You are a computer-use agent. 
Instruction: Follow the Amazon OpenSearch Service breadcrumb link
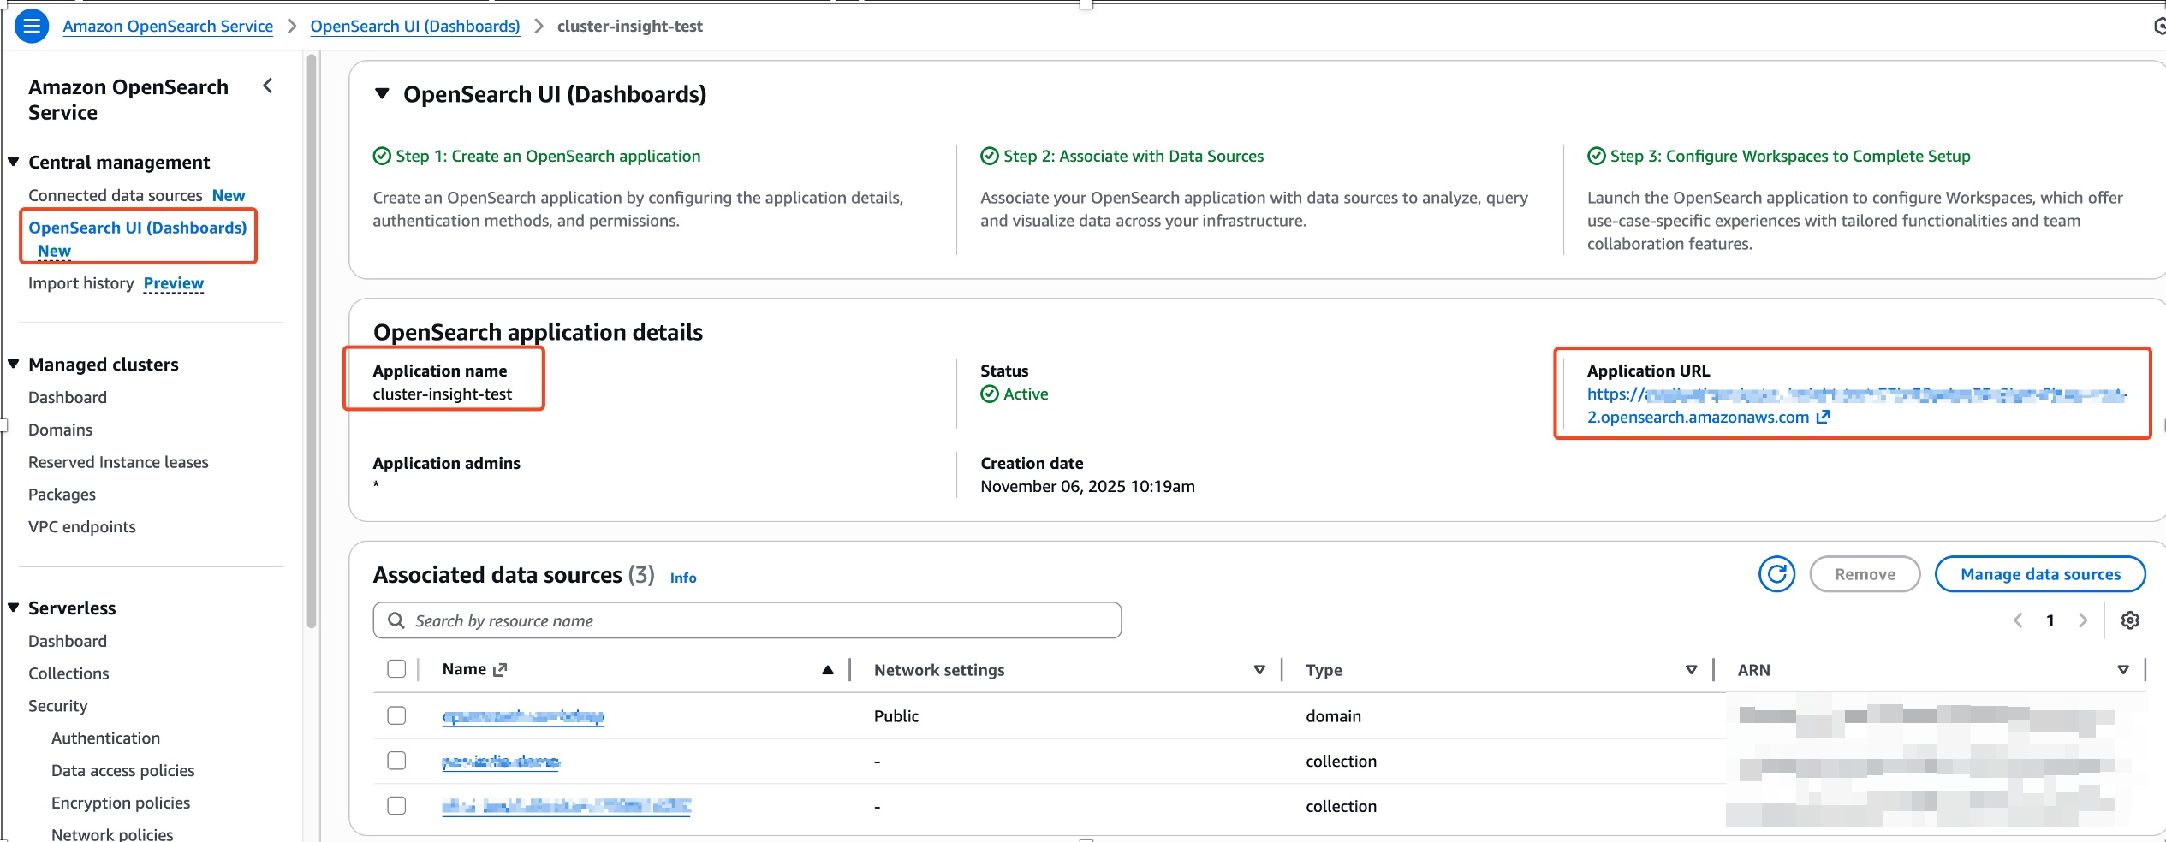tap(168, 26)
